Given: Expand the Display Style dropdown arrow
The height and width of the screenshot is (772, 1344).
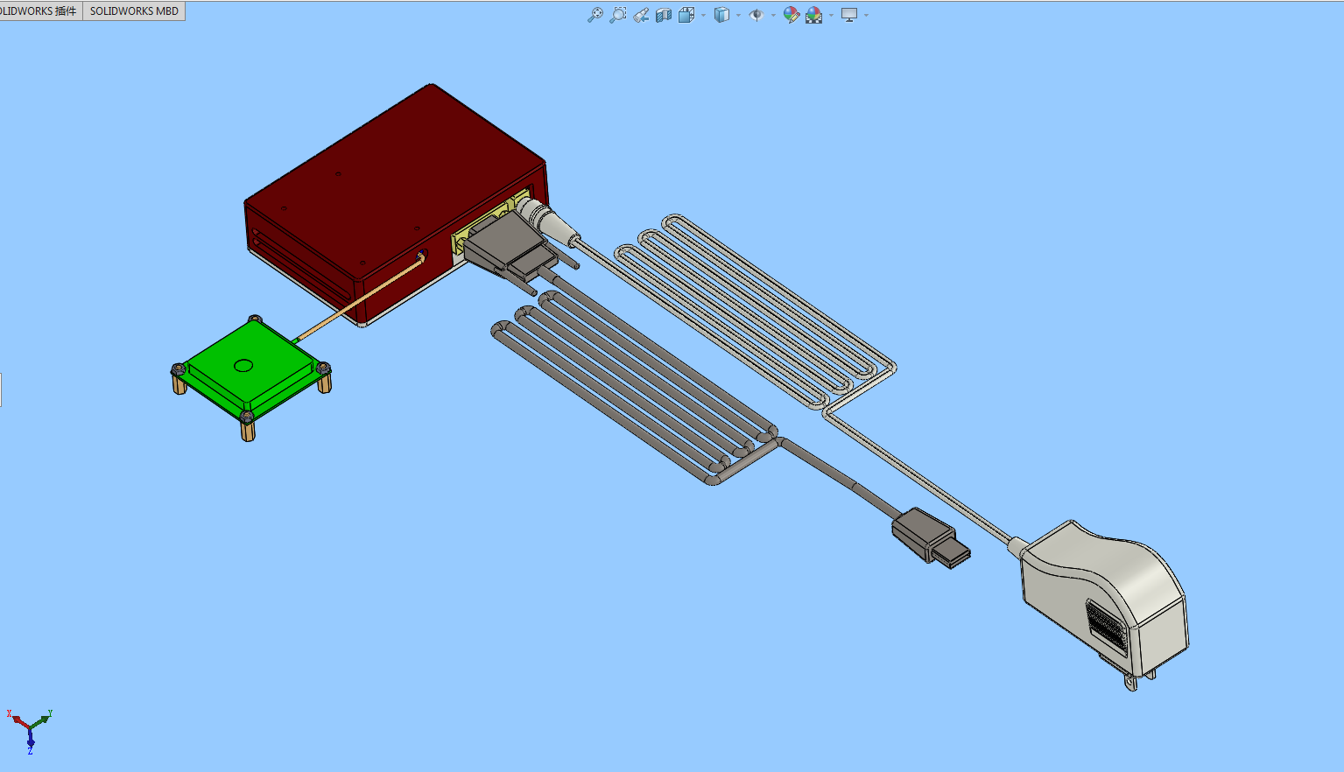Looking at the screenshot, I should [x=738, y=15].
